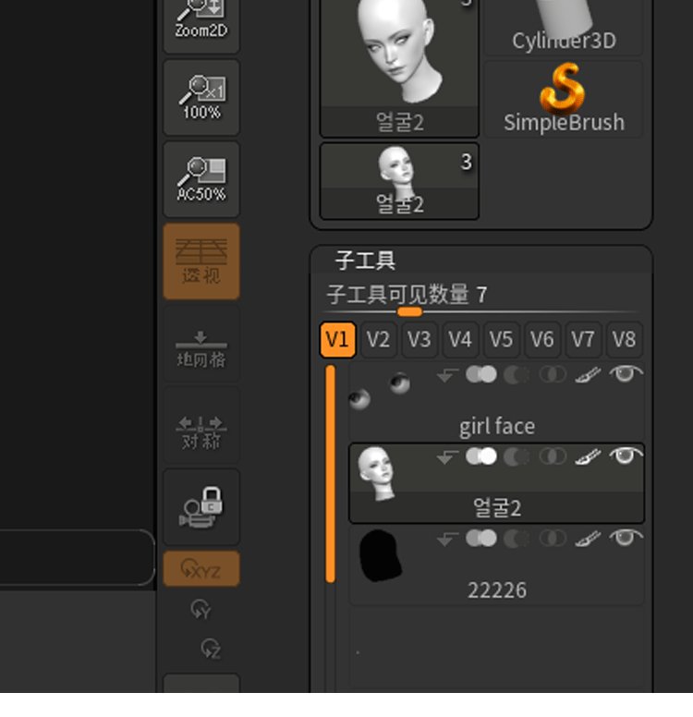Click 얼굴2 row arrow icon
This screenshot has height=717, width=693.
(x=447, y=456)
